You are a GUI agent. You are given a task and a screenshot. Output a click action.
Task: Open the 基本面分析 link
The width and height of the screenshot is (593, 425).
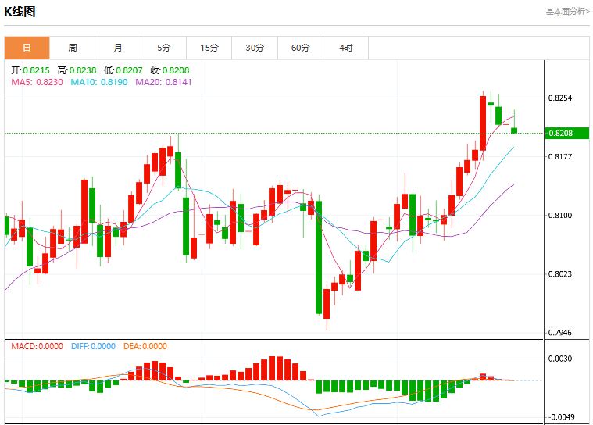coord(568,12)
